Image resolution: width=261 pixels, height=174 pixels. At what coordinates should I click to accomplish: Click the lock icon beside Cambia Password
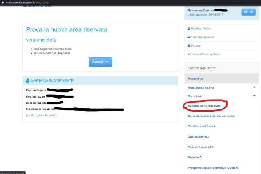[189, 37]
